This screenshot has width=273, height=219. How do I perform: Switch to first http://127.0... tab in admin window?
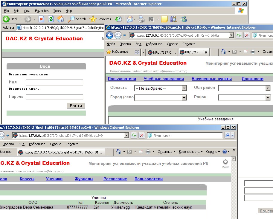coord(162,52)
